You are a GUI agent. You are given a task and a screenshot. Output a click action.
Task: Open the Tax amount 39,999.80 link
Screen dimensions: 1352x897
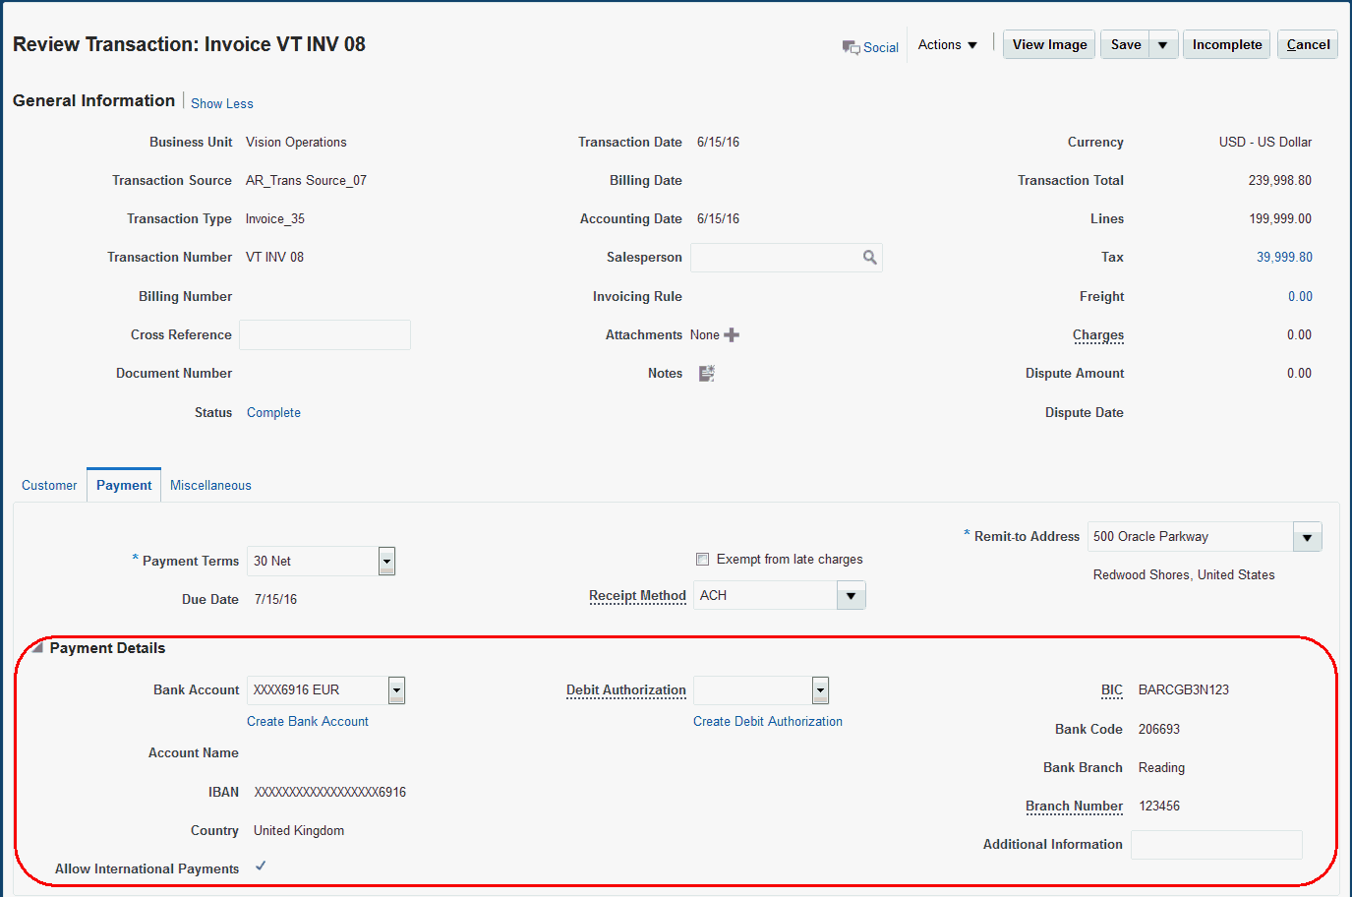1284,258
